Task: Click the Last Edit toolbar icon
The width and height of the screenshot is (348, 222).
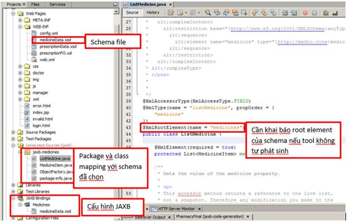Action: click(171, 13)
